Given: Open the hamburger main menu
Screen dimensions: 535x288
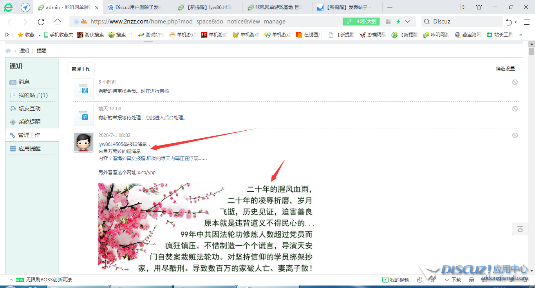Looking at the screenshot, I should pyautogui.click(x=527, y=22).
